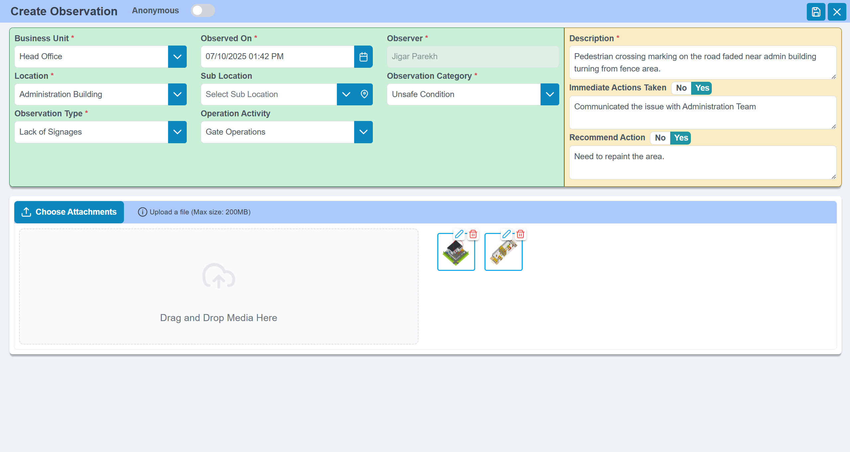Click the Choose Attachments button
This screenshot has height=452, width=850.
click(69, 212)
